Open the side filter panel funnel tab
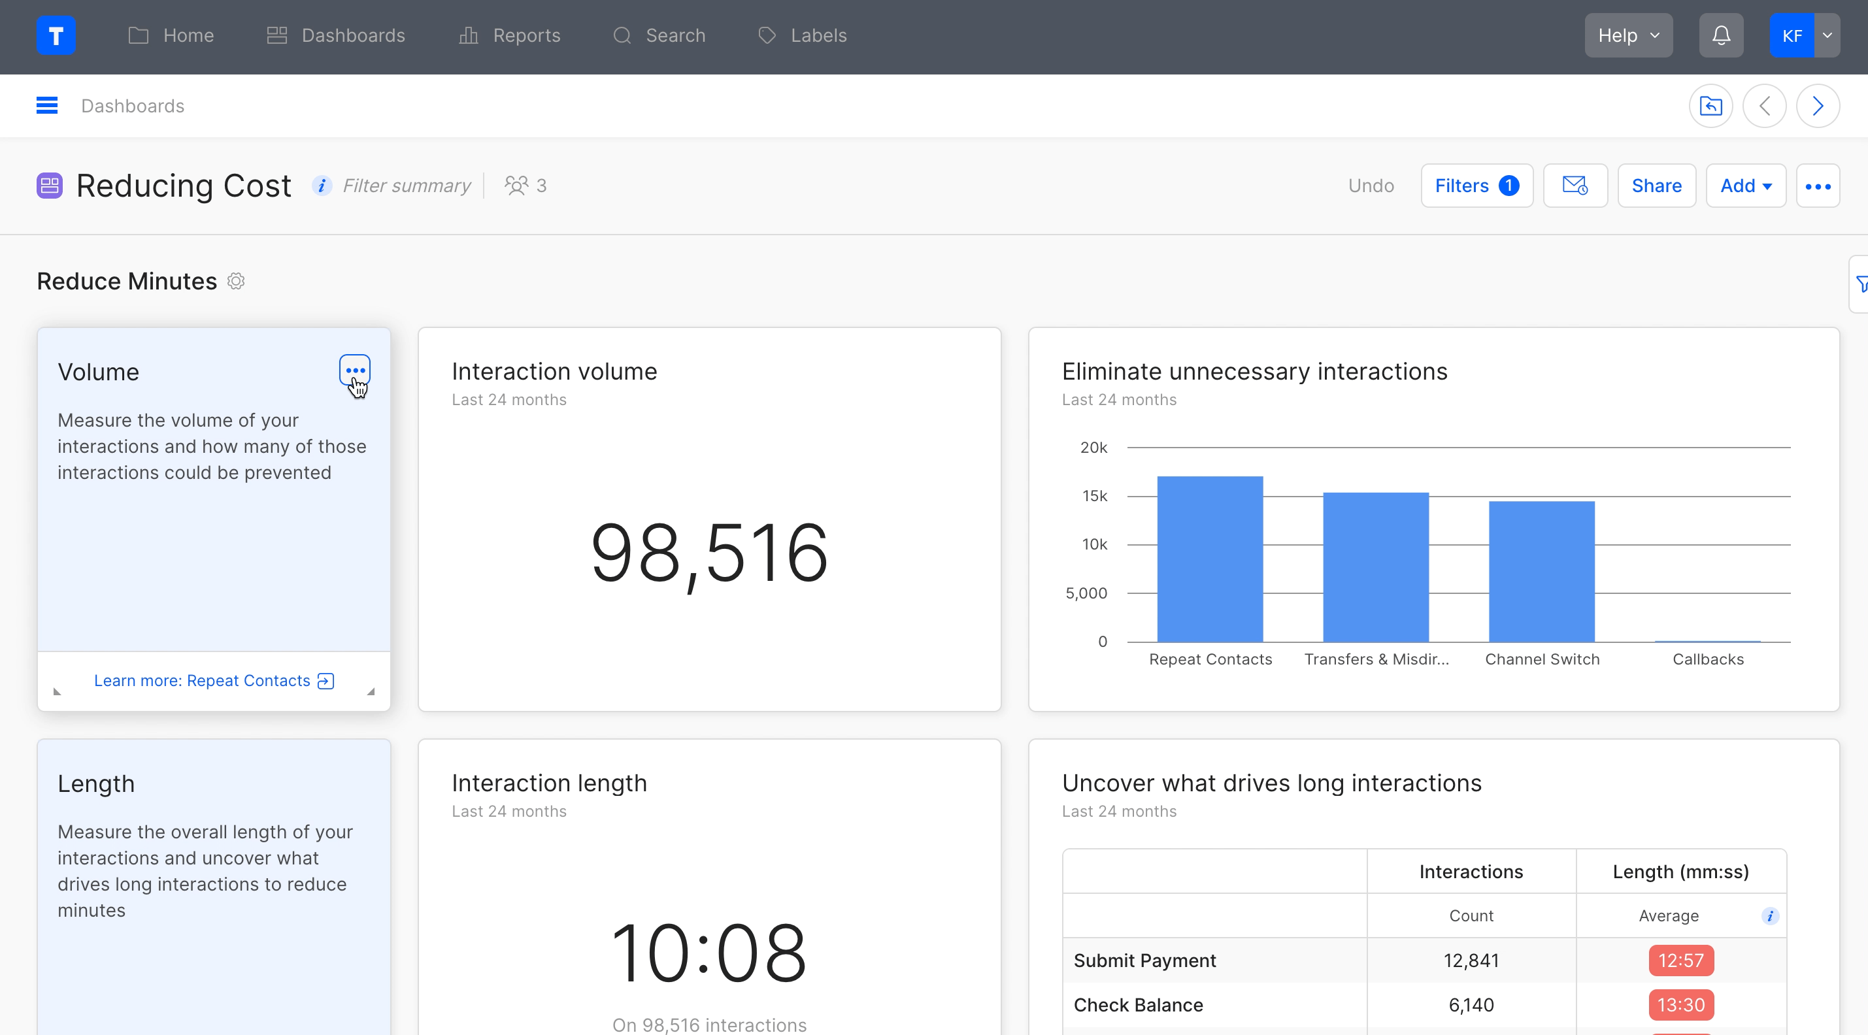1868x1035 pixels. pyautogui.click(x=1861, y=284)
